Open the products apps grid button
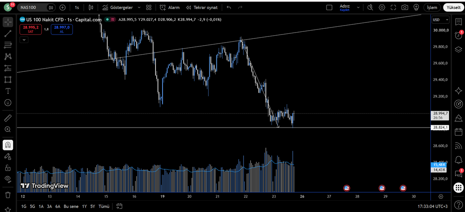The width and height of the screenshot is (465, 212). [458, 188]
